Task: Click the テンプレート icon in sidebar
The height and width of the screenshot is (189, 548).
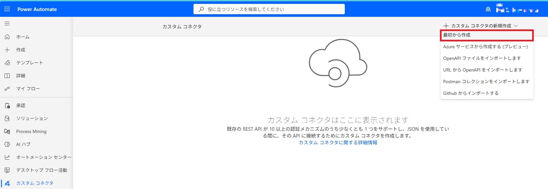Action: tap(7, 63)
